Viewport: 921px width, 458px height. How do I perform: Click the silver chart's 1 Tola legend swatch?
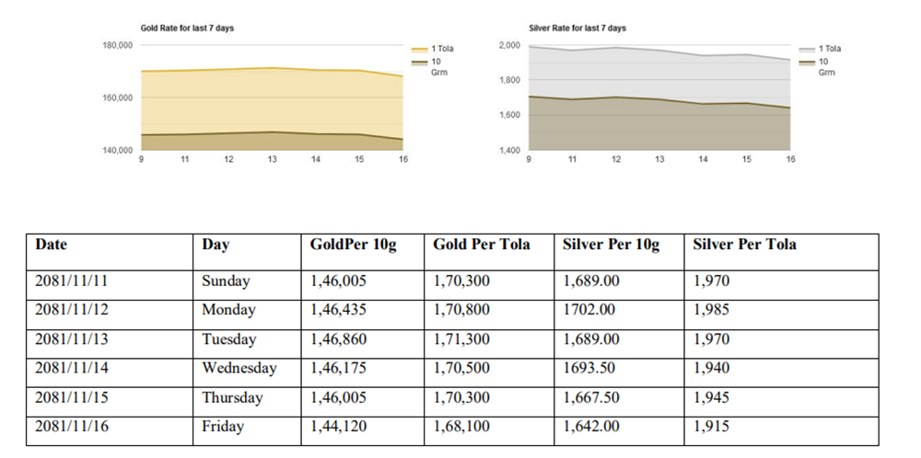[x=806, y=49]
